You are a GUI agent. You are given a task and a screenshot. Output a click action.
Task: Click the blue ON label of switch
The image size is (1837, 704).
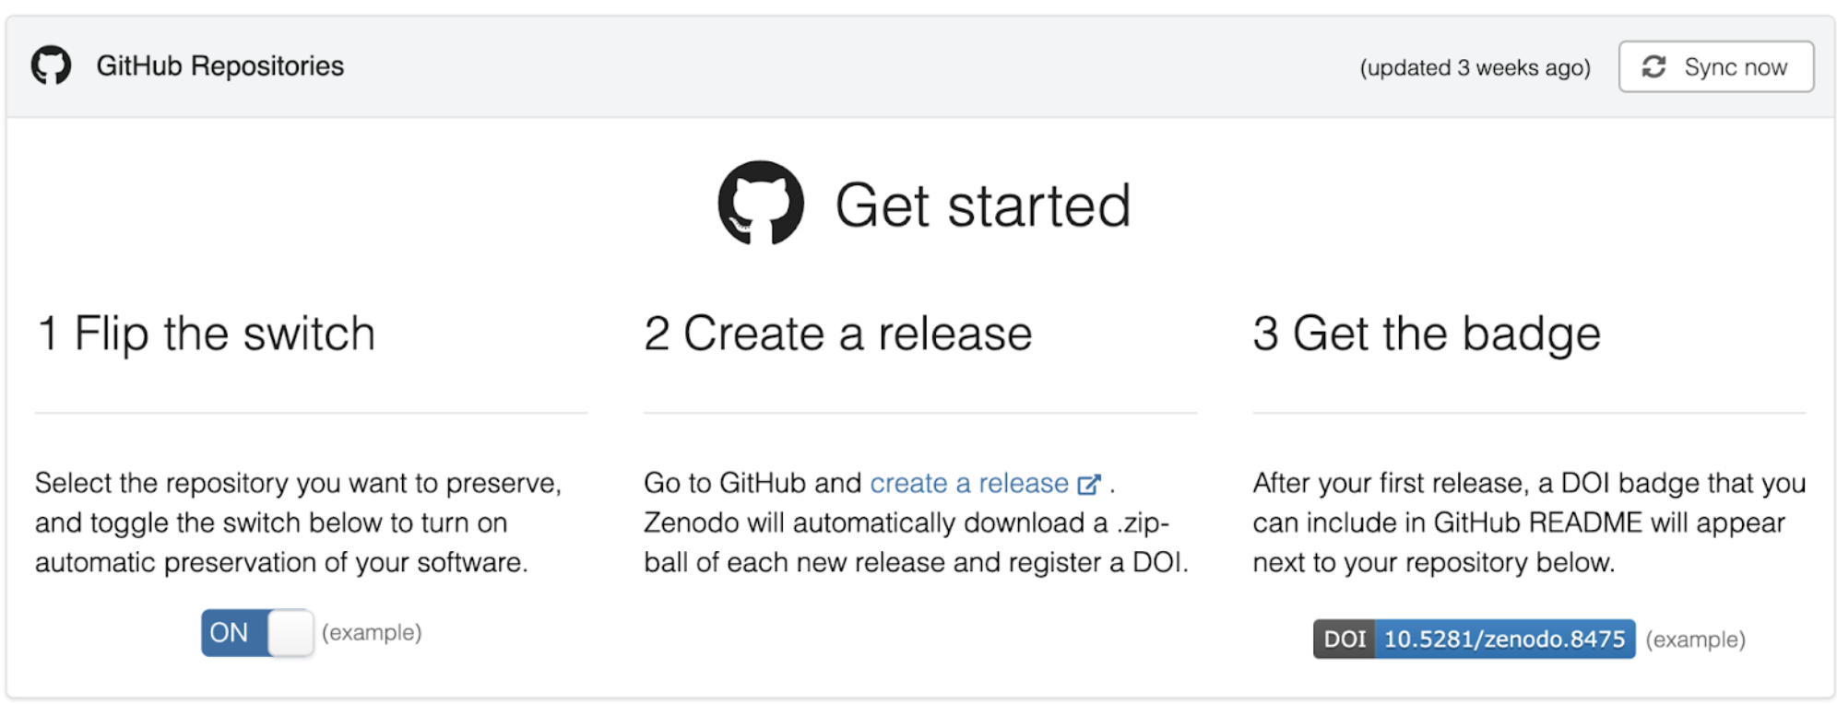click(230, 633)
